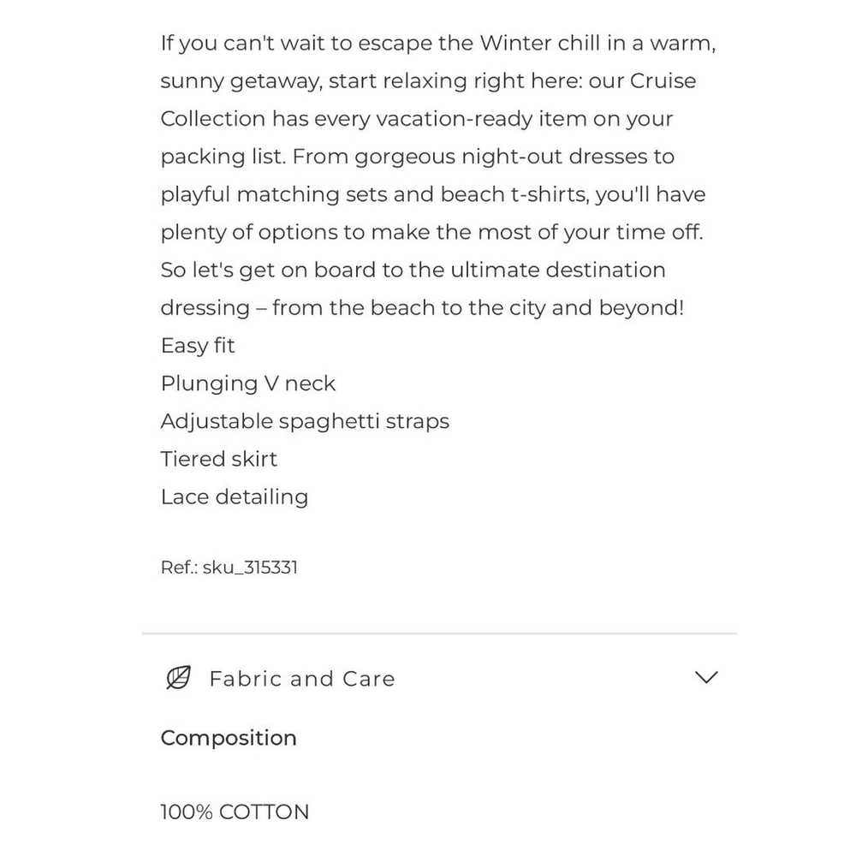Click the words Cruise at line end
856x856 pixels.
663,80
